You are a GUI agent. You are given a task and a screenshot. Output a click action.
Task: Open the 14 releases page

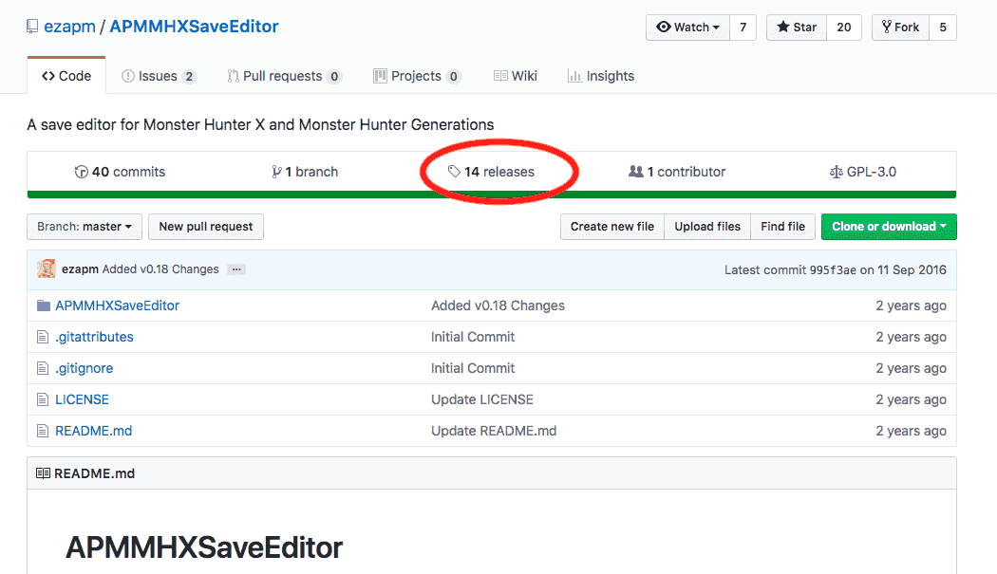tap(491, 172)
